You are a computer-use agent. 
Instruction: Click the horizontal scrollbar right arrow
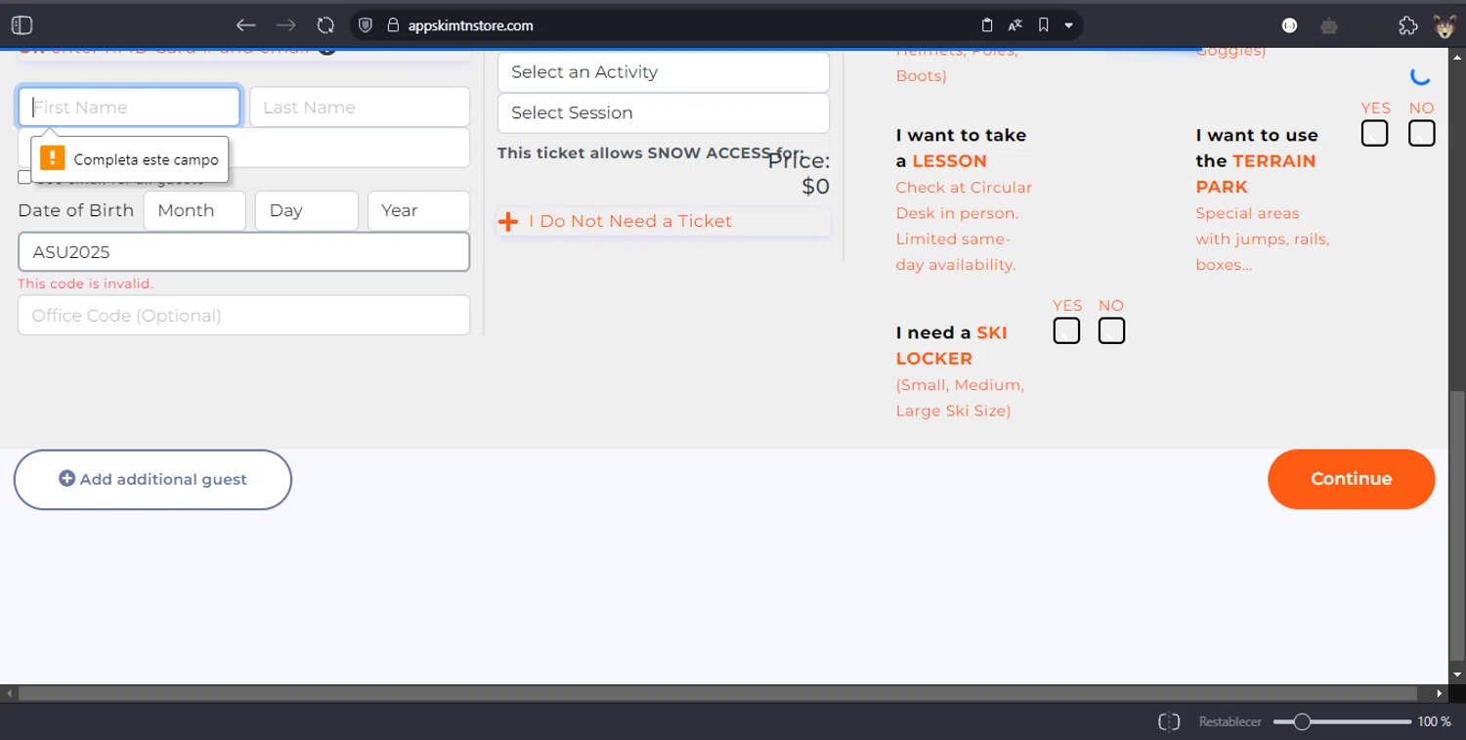click(1440, 693)
